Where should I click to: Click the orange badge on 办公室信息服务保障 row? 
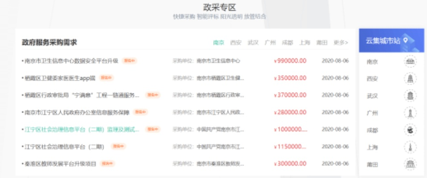pos(141,112)
